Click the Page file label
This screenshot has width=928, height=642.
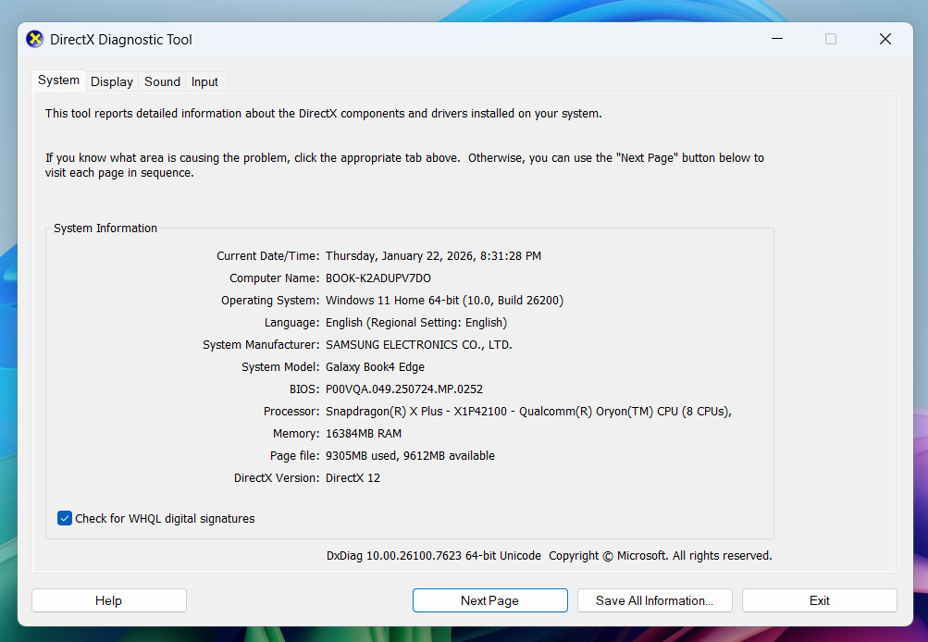295,456
